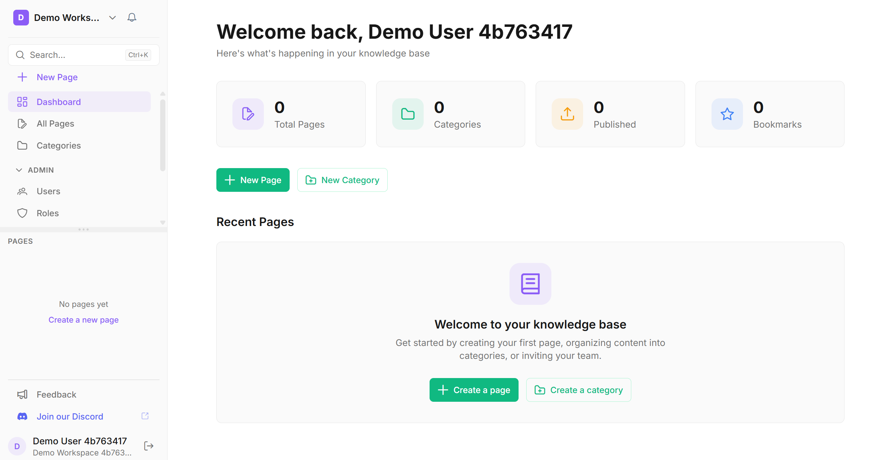Click the green New Page button

pos(253,180)
